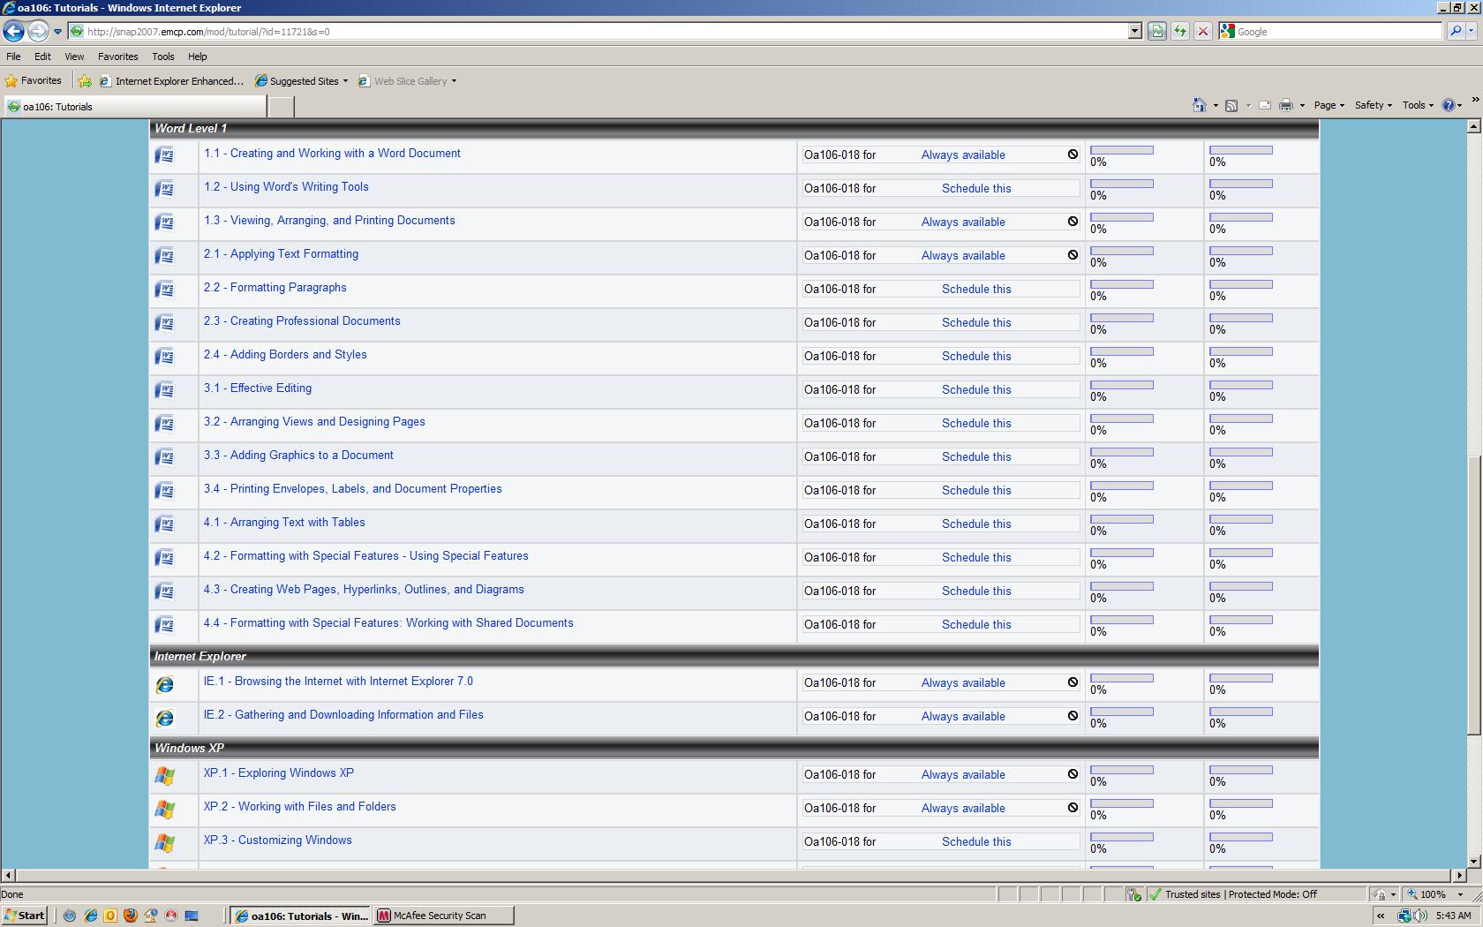Click the Read Mail icon
1483x927 pixels.
[1264, 105]
